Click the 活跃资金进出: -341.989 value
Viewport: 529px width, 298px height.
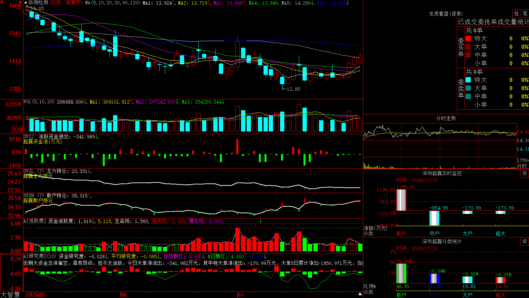pos(67,137)
